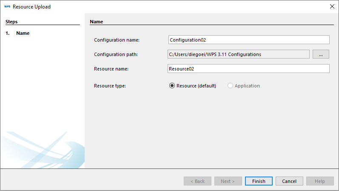Cancel the resource upload wizard
The height and width of the screenshot is (191, 339).
tap(289, 181)
